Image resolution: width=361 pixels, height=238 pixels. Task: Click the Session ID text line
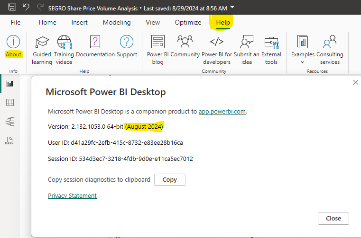click(120, 159)
